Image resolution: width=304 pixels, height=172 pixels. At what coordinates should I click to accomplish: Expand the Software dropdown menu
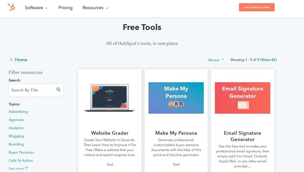(x=36, y=8)
